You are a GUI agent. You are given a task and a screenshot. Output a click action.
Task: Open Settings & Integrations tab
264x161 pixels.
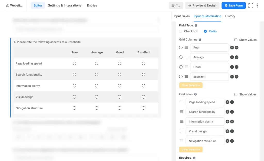(64, 5)
